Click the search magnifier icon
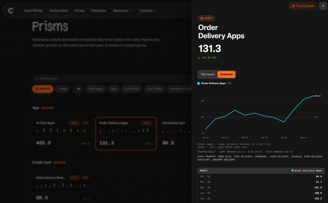The image size is (328, 203). tap(37, 79)
